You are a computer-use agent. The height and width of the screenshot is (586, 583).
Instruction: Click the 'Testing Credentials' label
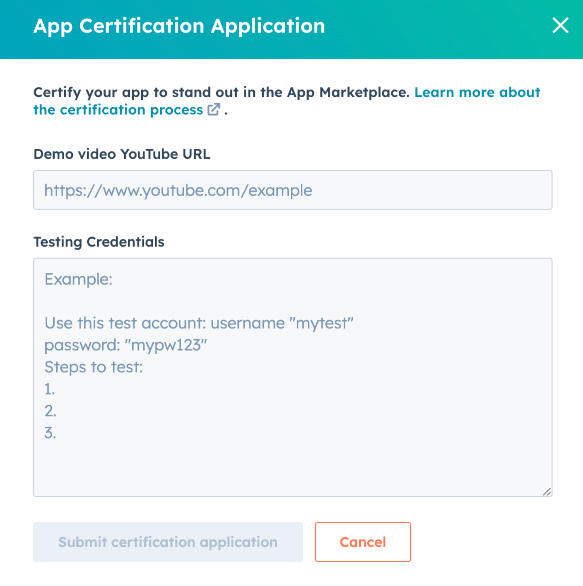point(99,242)
